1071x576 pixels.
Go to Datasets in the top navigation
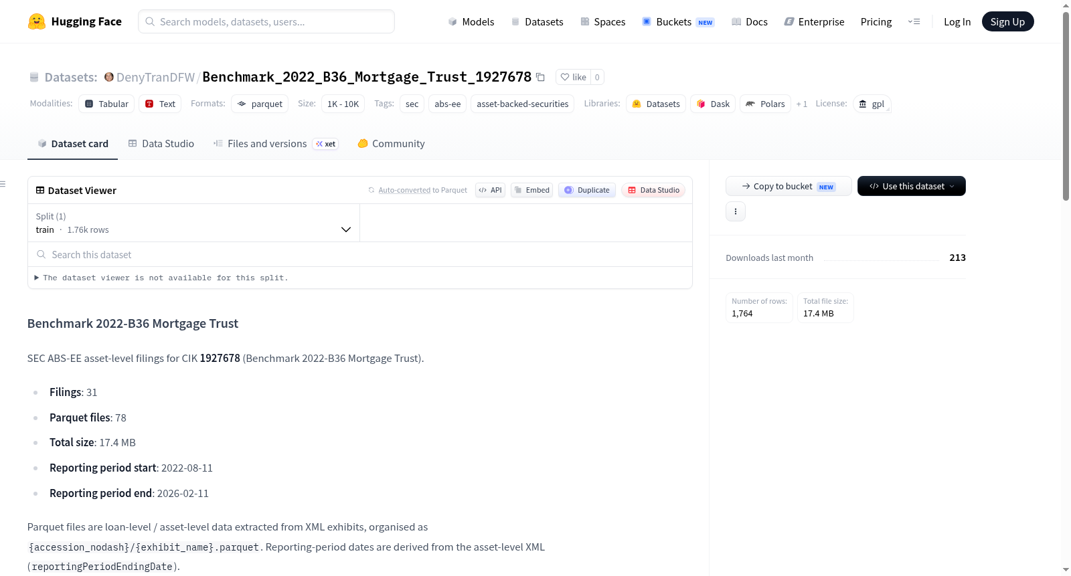click(537, 21)
